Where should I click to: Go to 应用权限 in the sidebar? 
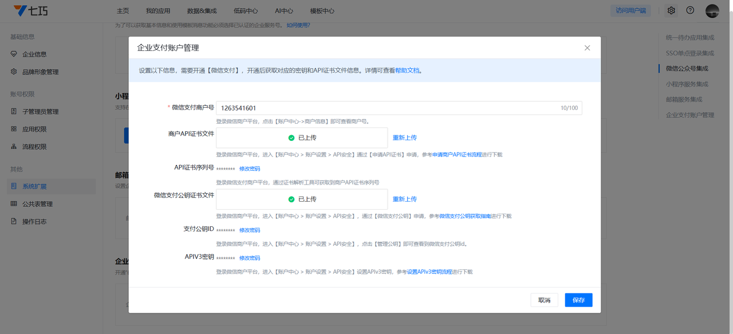(x=34, y=129)
